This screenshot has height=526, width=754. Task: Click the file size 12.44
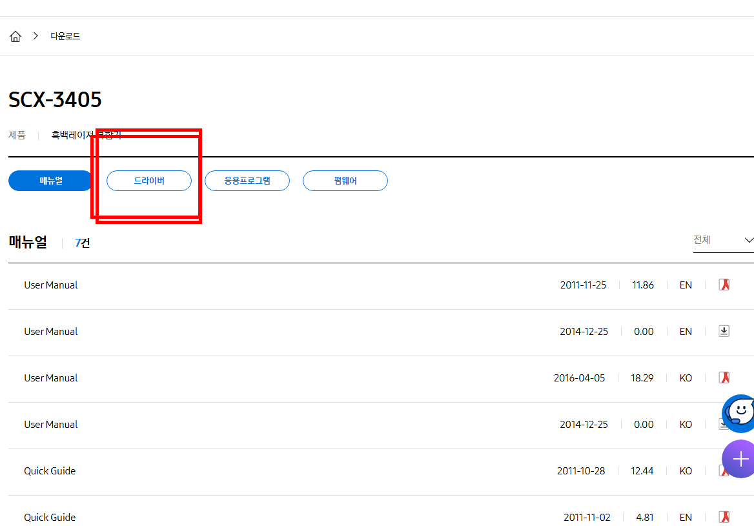pos(642,470)
